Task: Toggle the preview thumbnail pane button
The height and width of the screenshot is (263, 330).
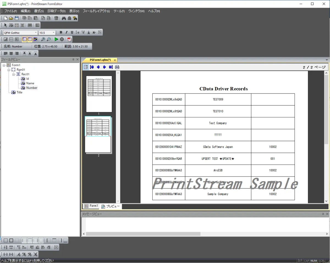Action: (86, 67)
